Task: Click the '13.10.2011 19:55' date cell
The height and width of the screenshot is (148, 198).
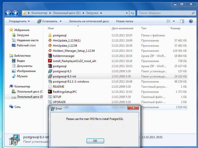Action: pos(122,35)
